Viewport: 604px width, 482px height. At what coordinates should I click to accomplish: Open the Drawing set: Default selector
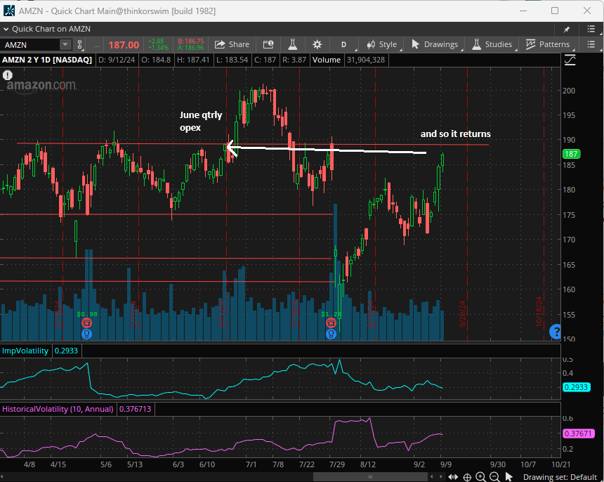(560, 477)
